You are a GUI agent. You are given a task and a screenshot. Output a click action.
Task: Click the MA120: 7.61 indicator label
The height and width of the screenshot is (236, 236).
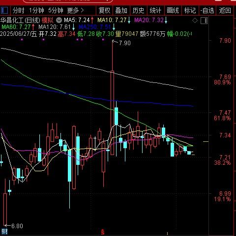pyautogui.click(x=55, y=27)
